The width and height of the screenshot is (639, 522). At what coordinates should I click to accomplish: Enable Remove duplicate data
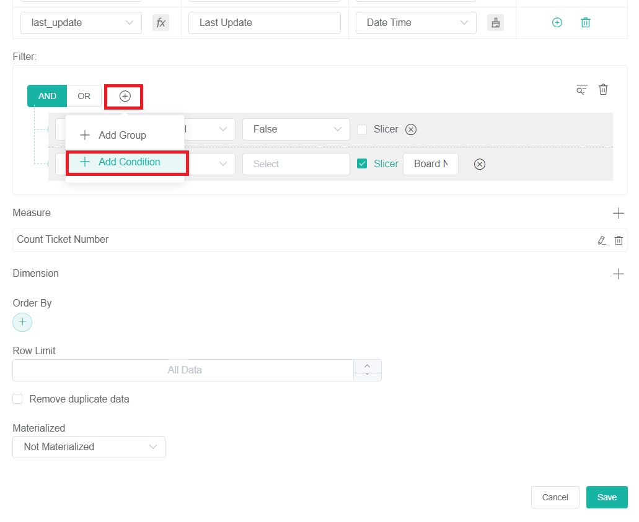pos(17,399)
